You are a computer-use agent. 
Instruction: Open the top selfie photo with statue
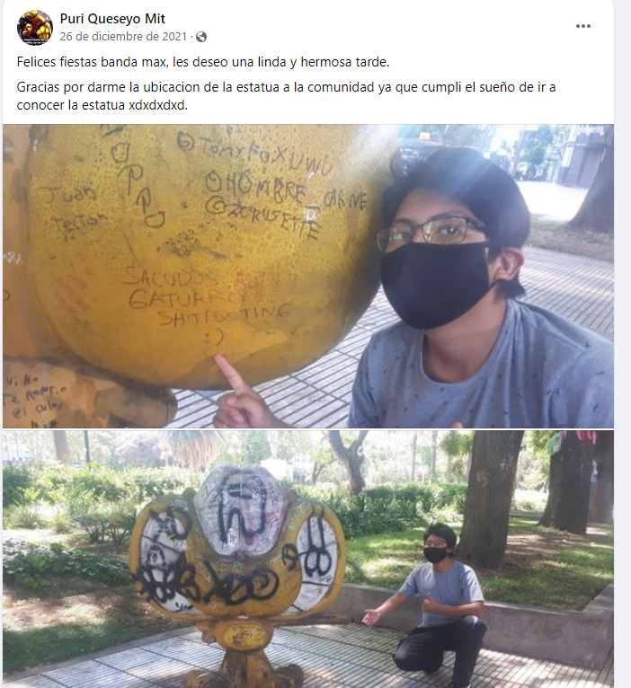[x=308, y=276]
